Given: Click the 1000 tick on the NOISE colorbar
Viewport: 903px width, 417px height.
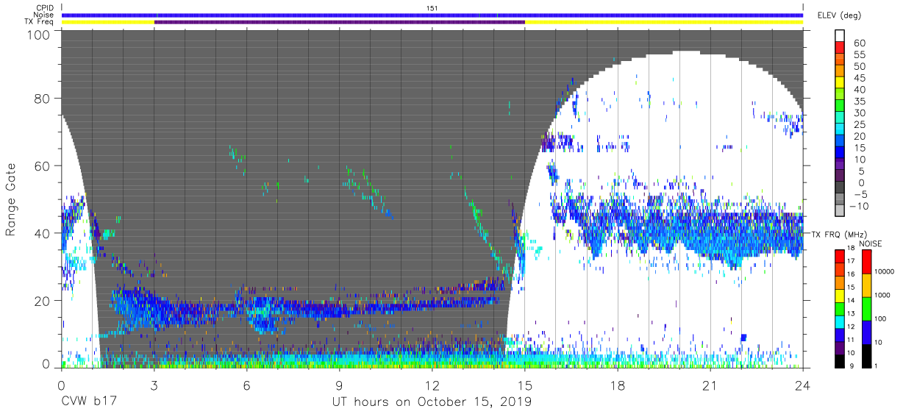Looking at the screenshot, I should 882,295.
